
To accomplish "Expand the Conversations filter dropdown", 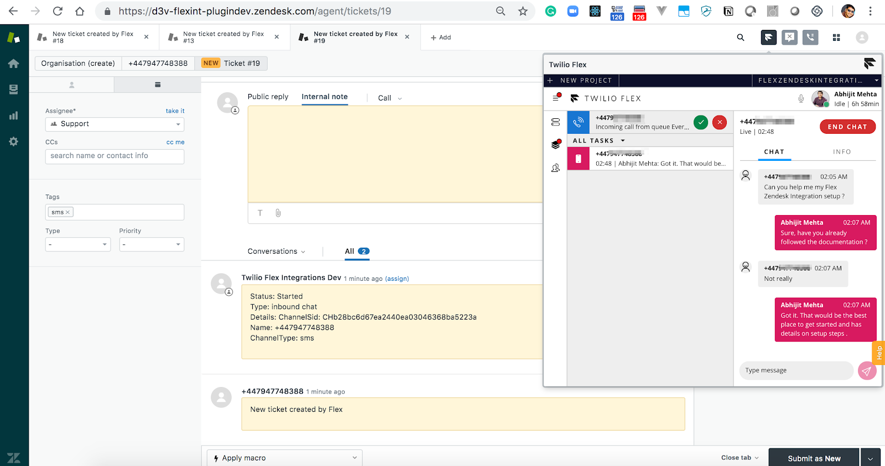I will pyautogui.click(x=276, y=252).
